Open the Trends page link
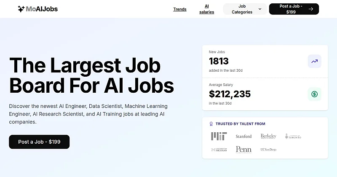This screenshot has width=337, height=177. 179,9
